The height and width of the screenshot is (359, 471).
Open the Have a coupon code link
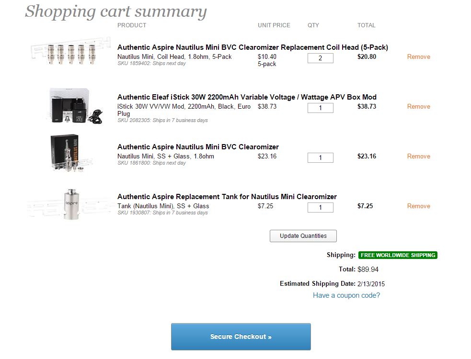pyautogui.click(x=346, y=295)
